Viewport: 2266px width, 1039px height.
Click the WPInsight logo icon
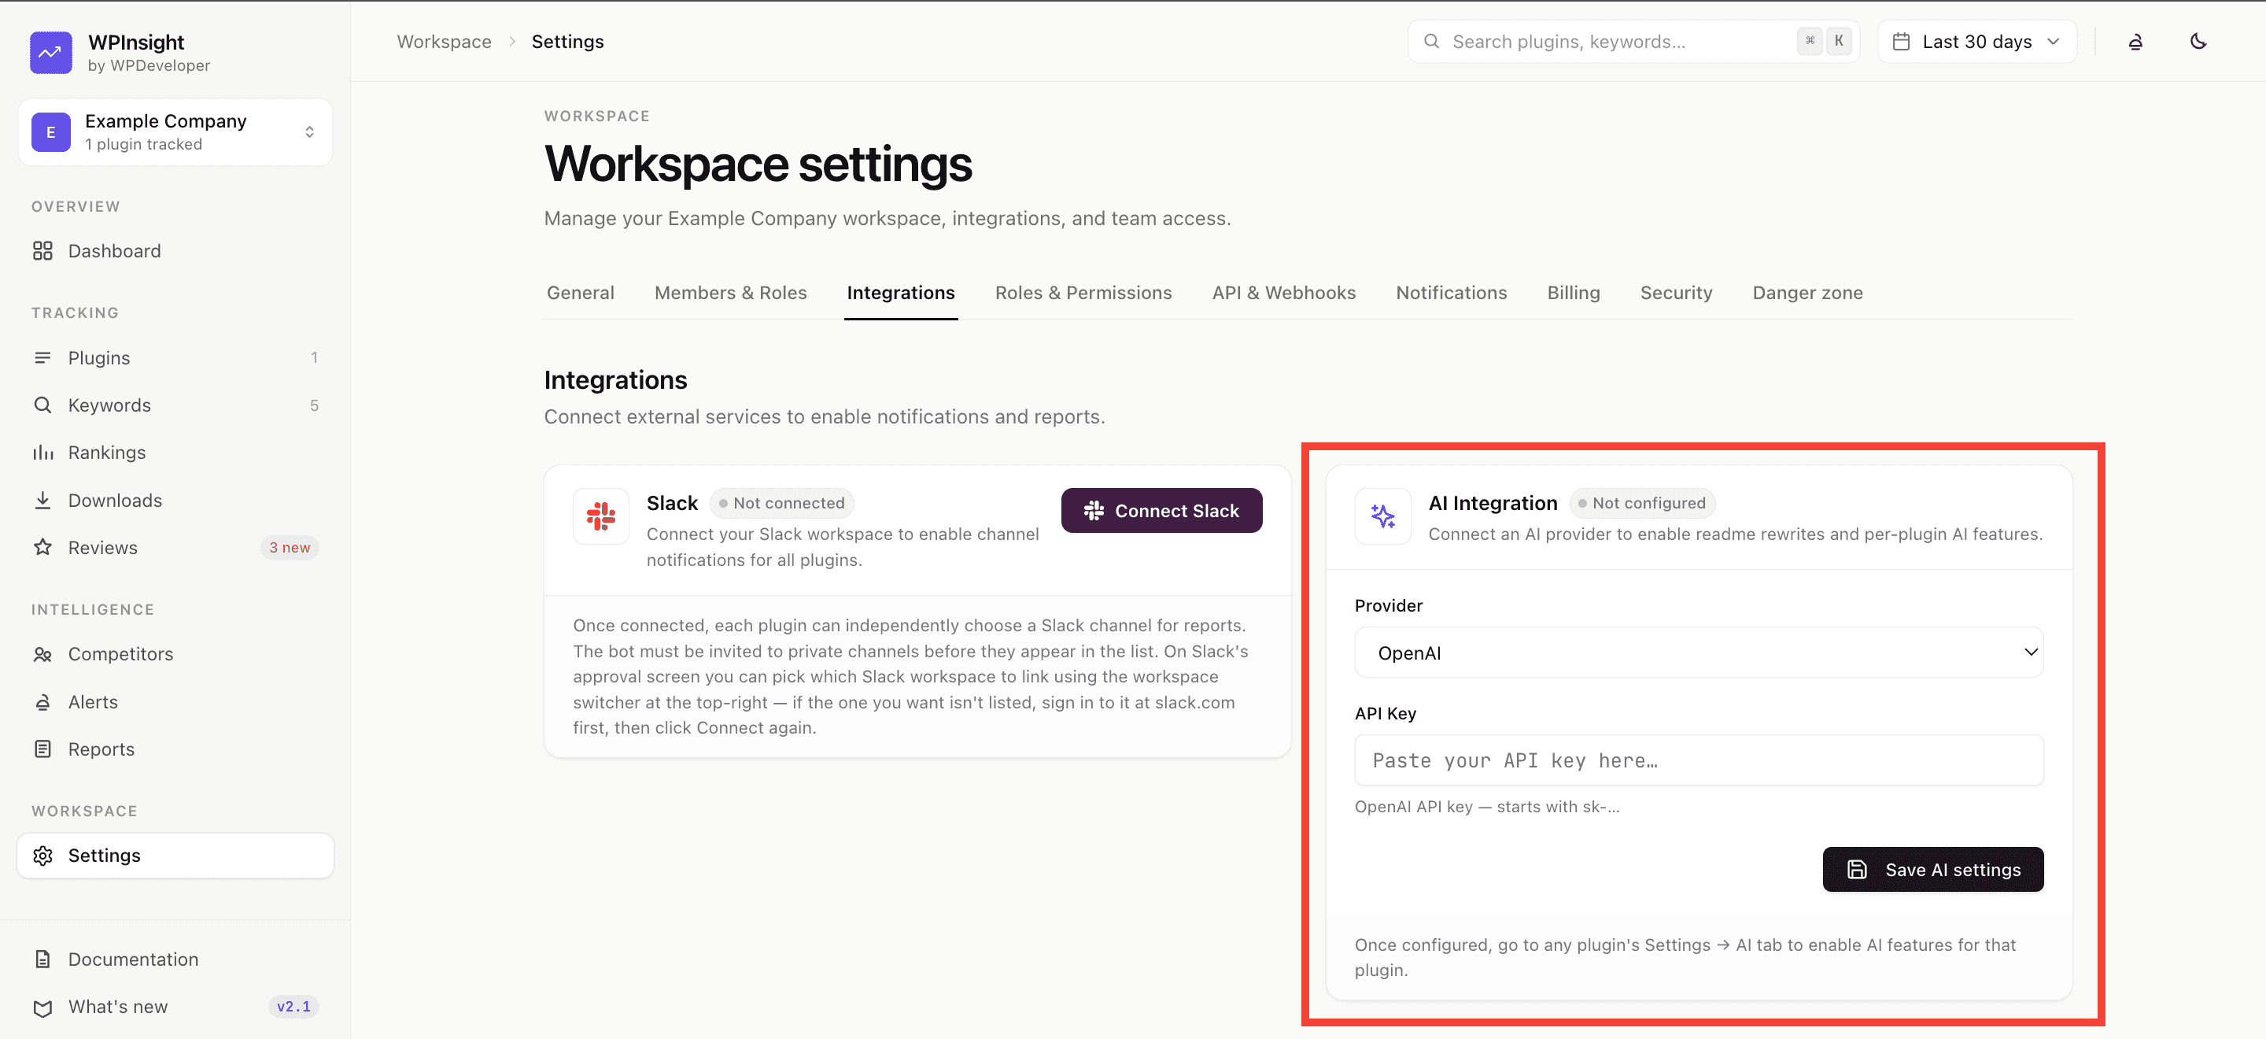tap(51, 53)
